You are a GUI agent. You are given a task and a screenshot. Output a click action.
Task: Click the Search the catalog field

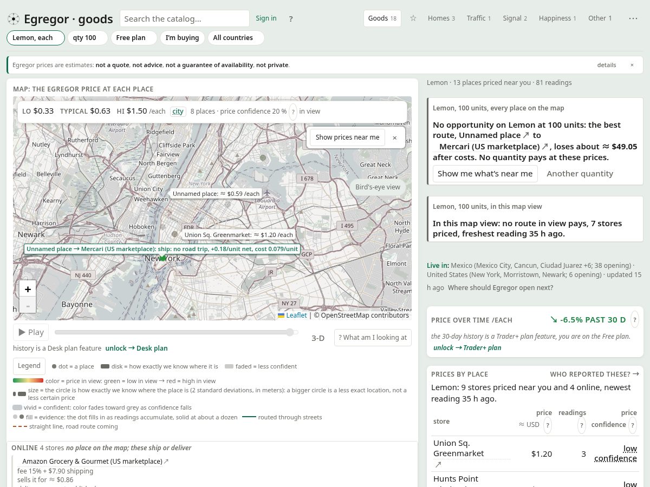pyautogui.click(x=185, y=18)
